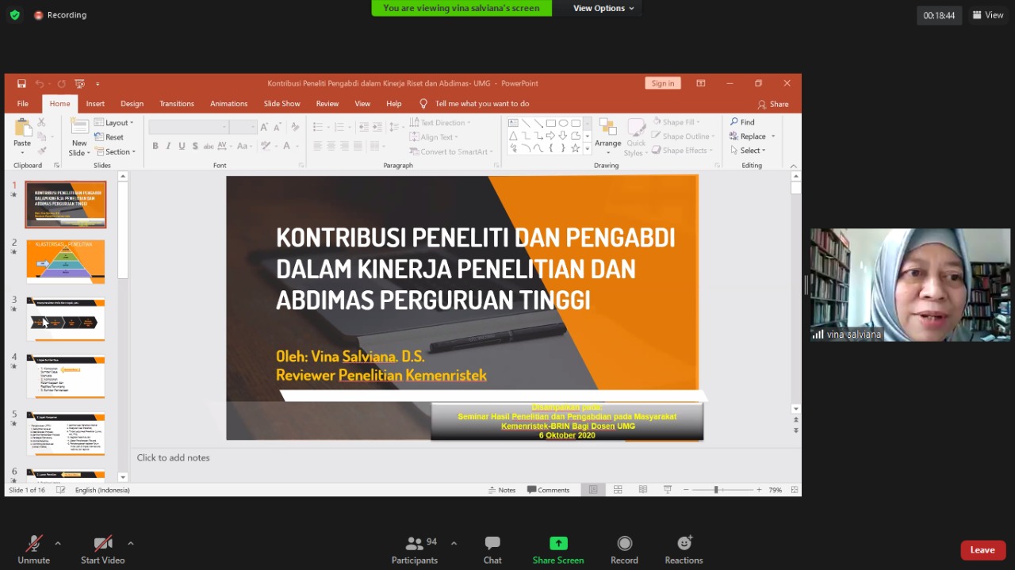Open audio options arrow next to Unmute
The width and height of the screenshot is (1015, 570).
coord(57,543)
